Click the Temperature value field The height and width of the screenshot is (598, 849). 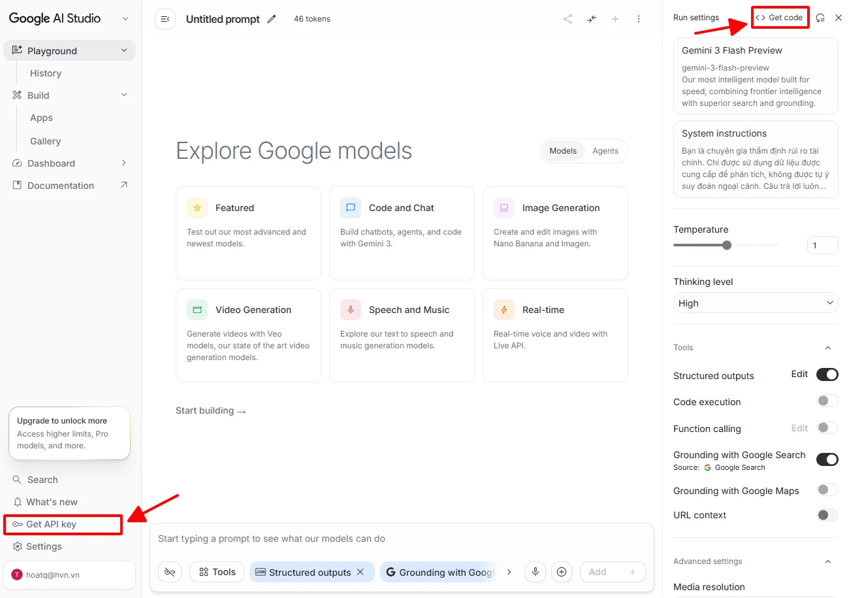tap(822, 246)
